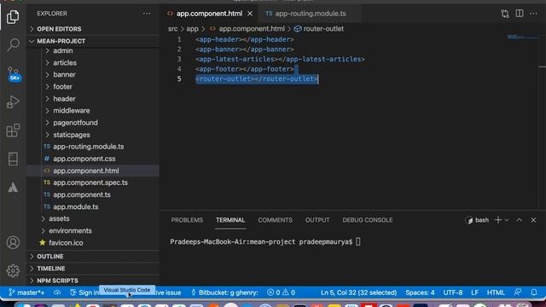The height and width of the screenshot is (307, 546).
Task: Close the terminal panel
Action: (533, 220)
